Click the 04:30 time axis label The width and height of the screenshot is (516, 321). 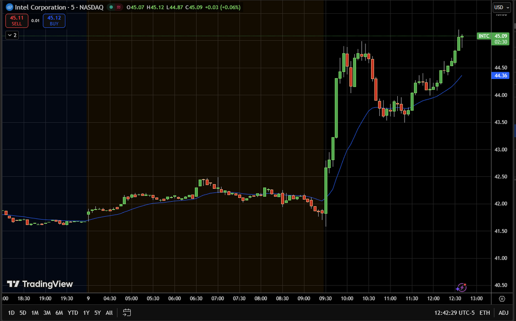click(110, 298)
